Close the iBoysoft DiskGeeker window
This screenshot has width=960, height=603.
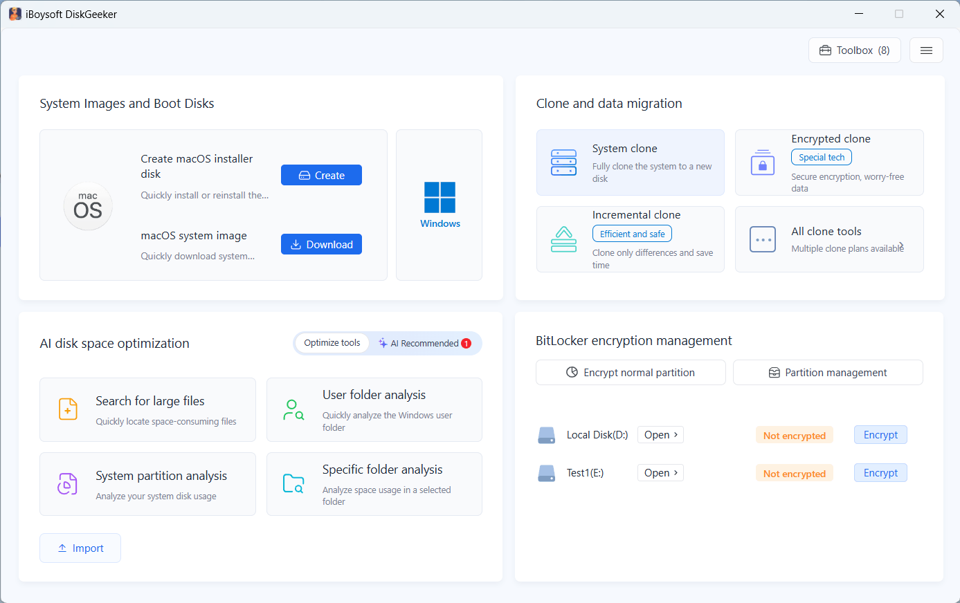point(939,14)
